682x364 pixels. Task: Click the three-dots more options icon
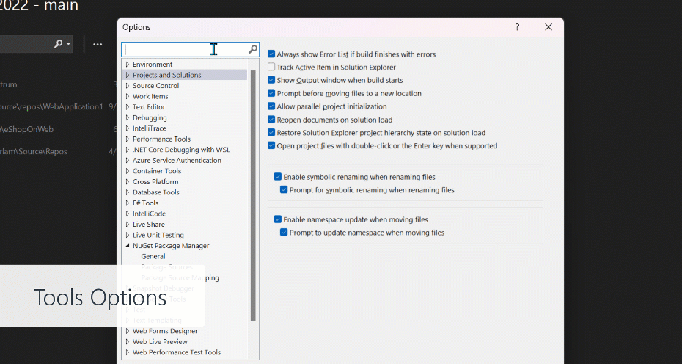pos(98,45)
